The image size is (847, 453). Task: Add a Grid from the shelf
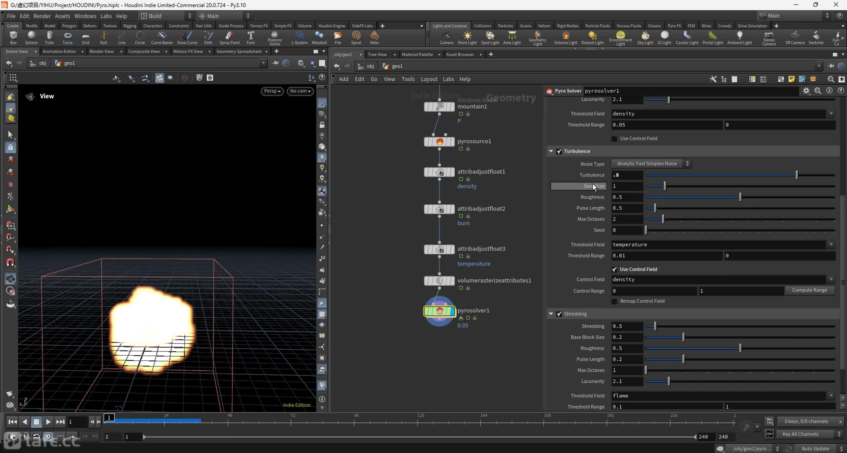coord(86,38)
